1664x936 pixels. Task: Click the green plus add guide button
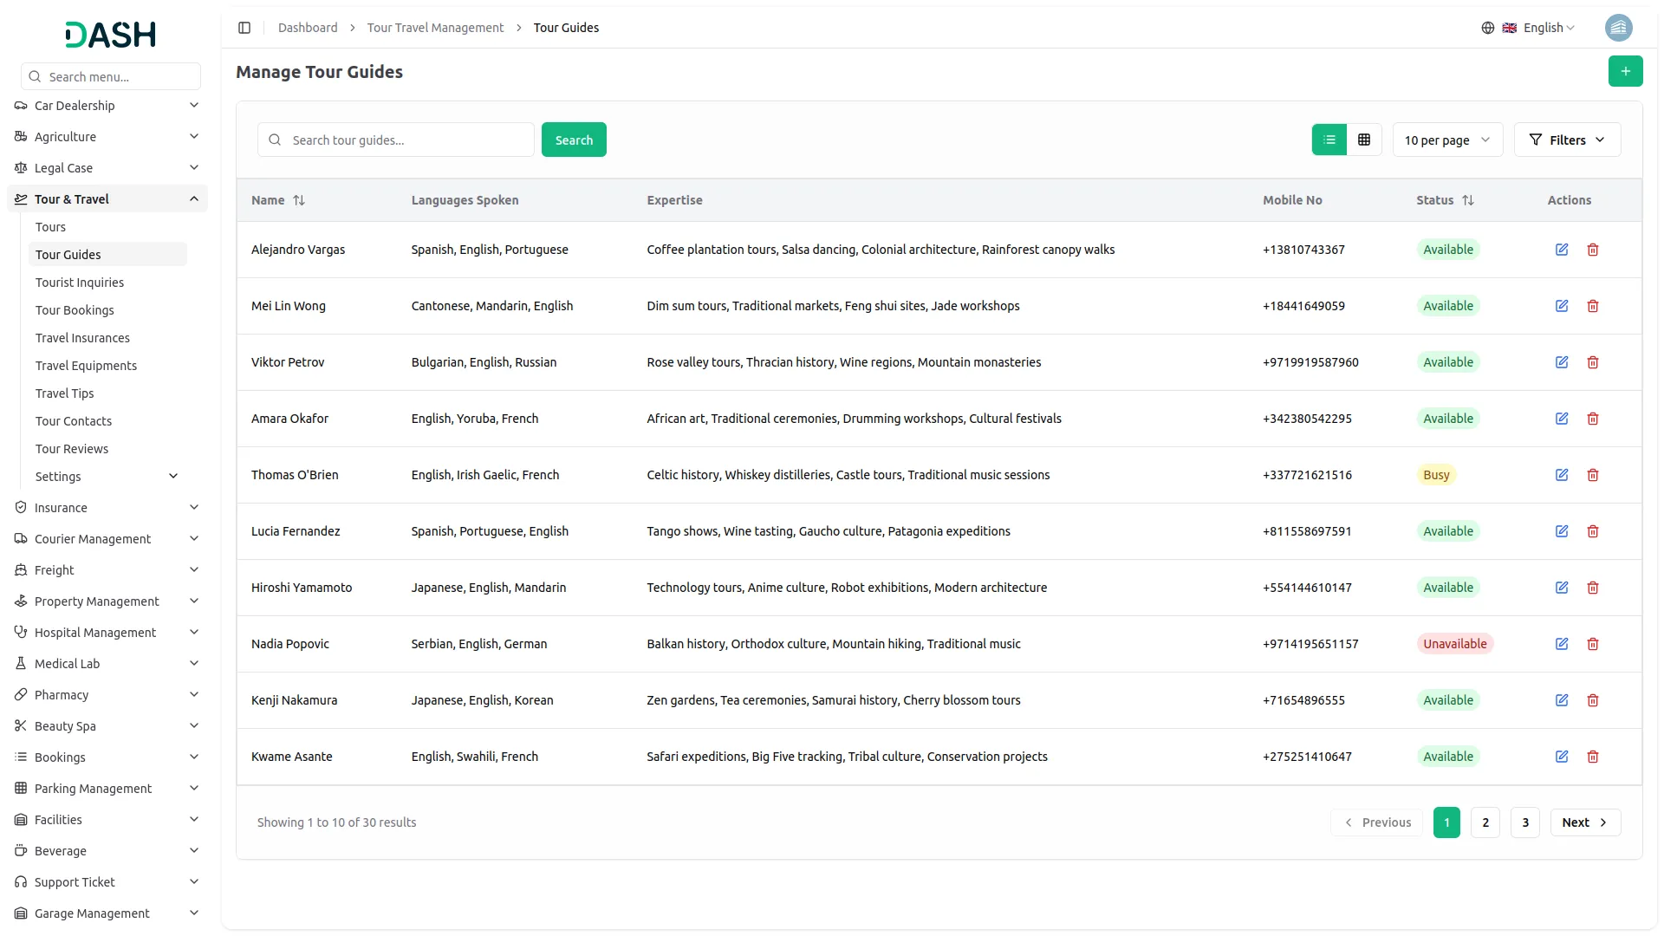pyautogui.click(x=1625, y=71)
